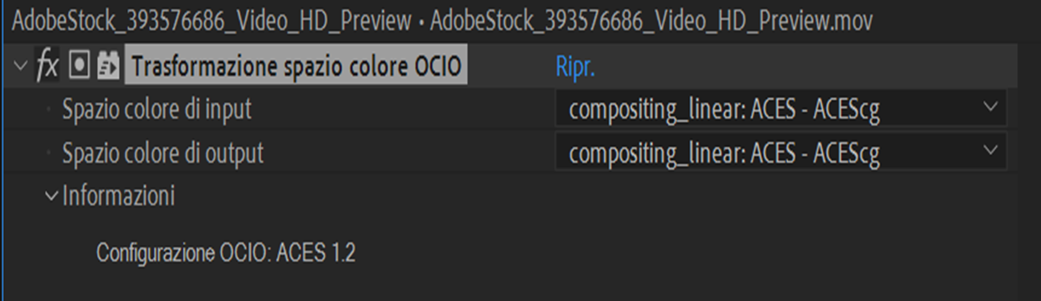Viewport: 1041px width, 301px height.
Task: Click the Spazio colore di input label
Action: coord(157,109)
